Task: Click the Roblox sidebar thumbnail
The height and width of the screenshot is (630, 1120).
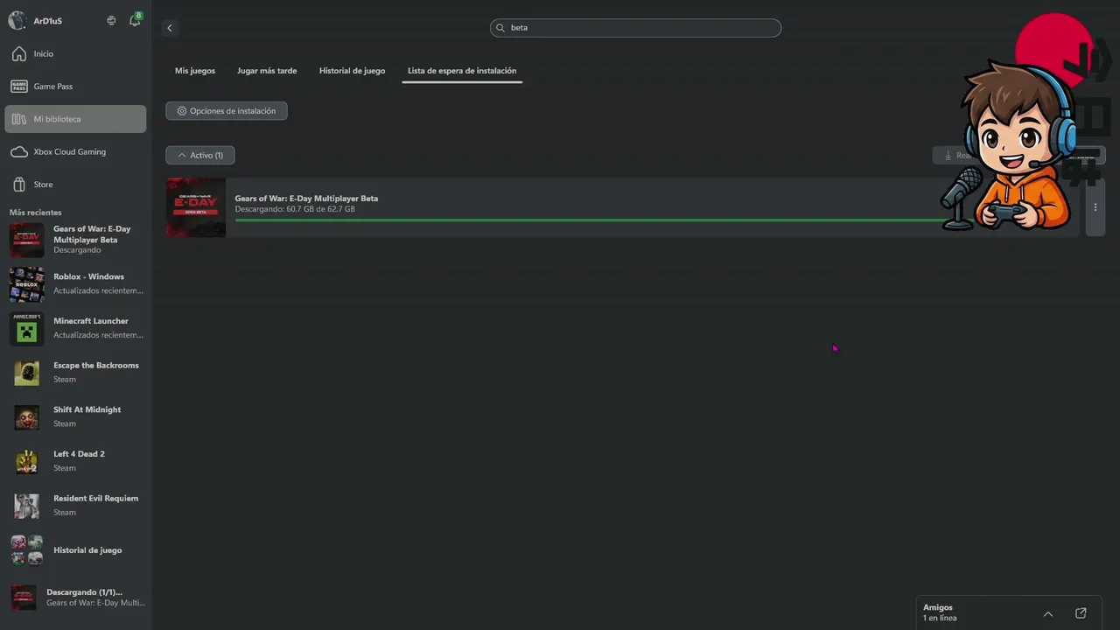Action: coord(26,284)
